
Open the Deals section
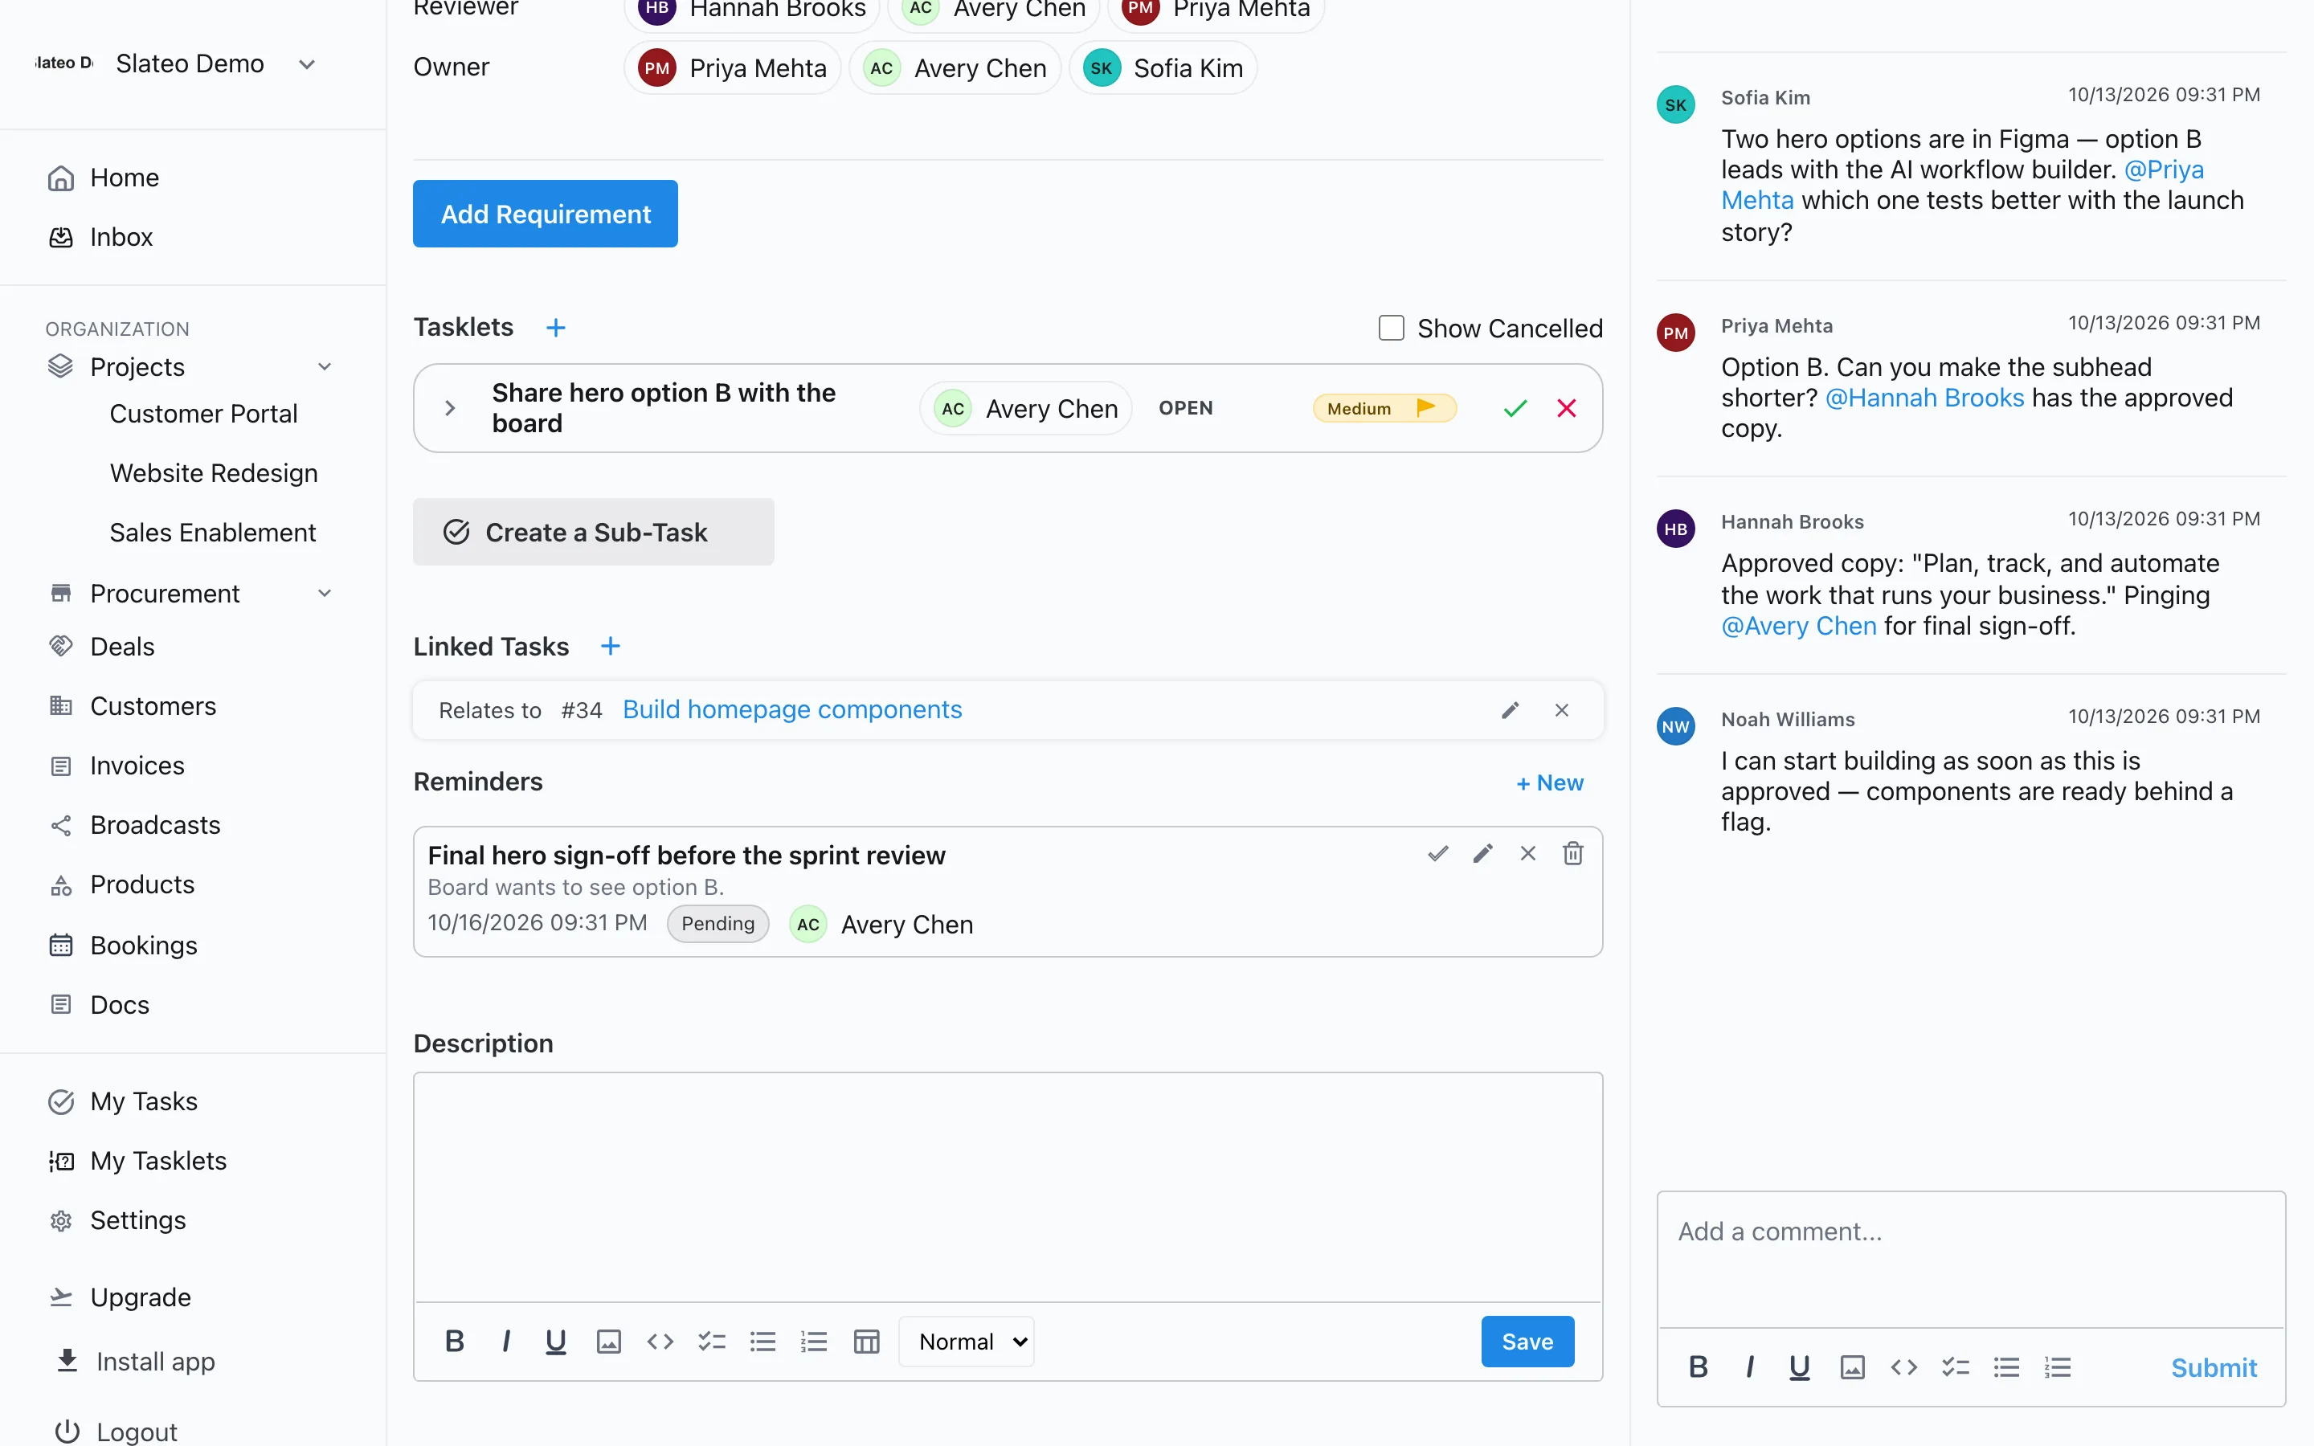[x=121, y=647]
